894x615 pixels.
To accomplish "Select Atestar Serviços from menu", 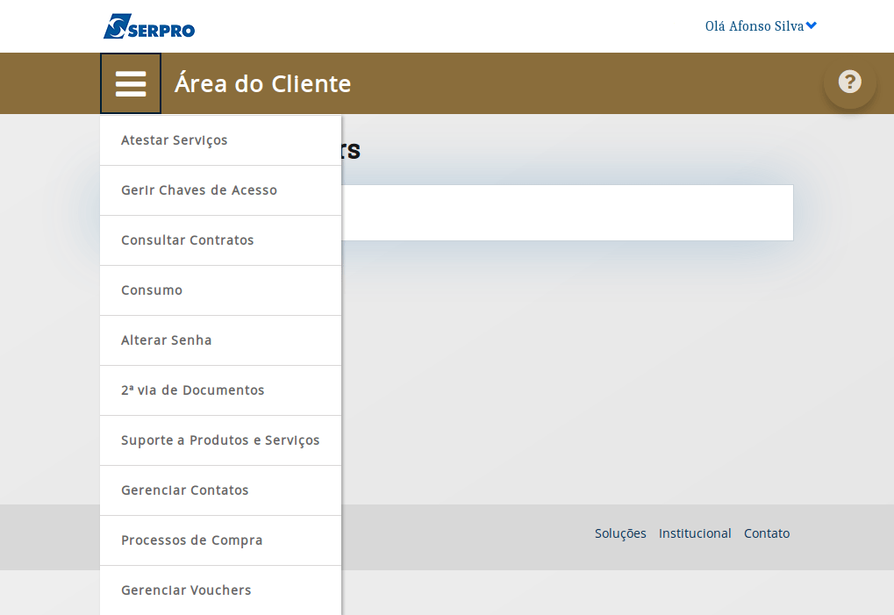I will (x=174, y=140).
